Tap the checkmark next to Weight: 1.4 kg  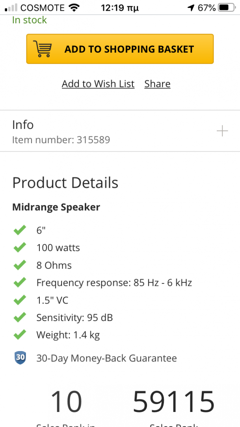click(20, 335)
